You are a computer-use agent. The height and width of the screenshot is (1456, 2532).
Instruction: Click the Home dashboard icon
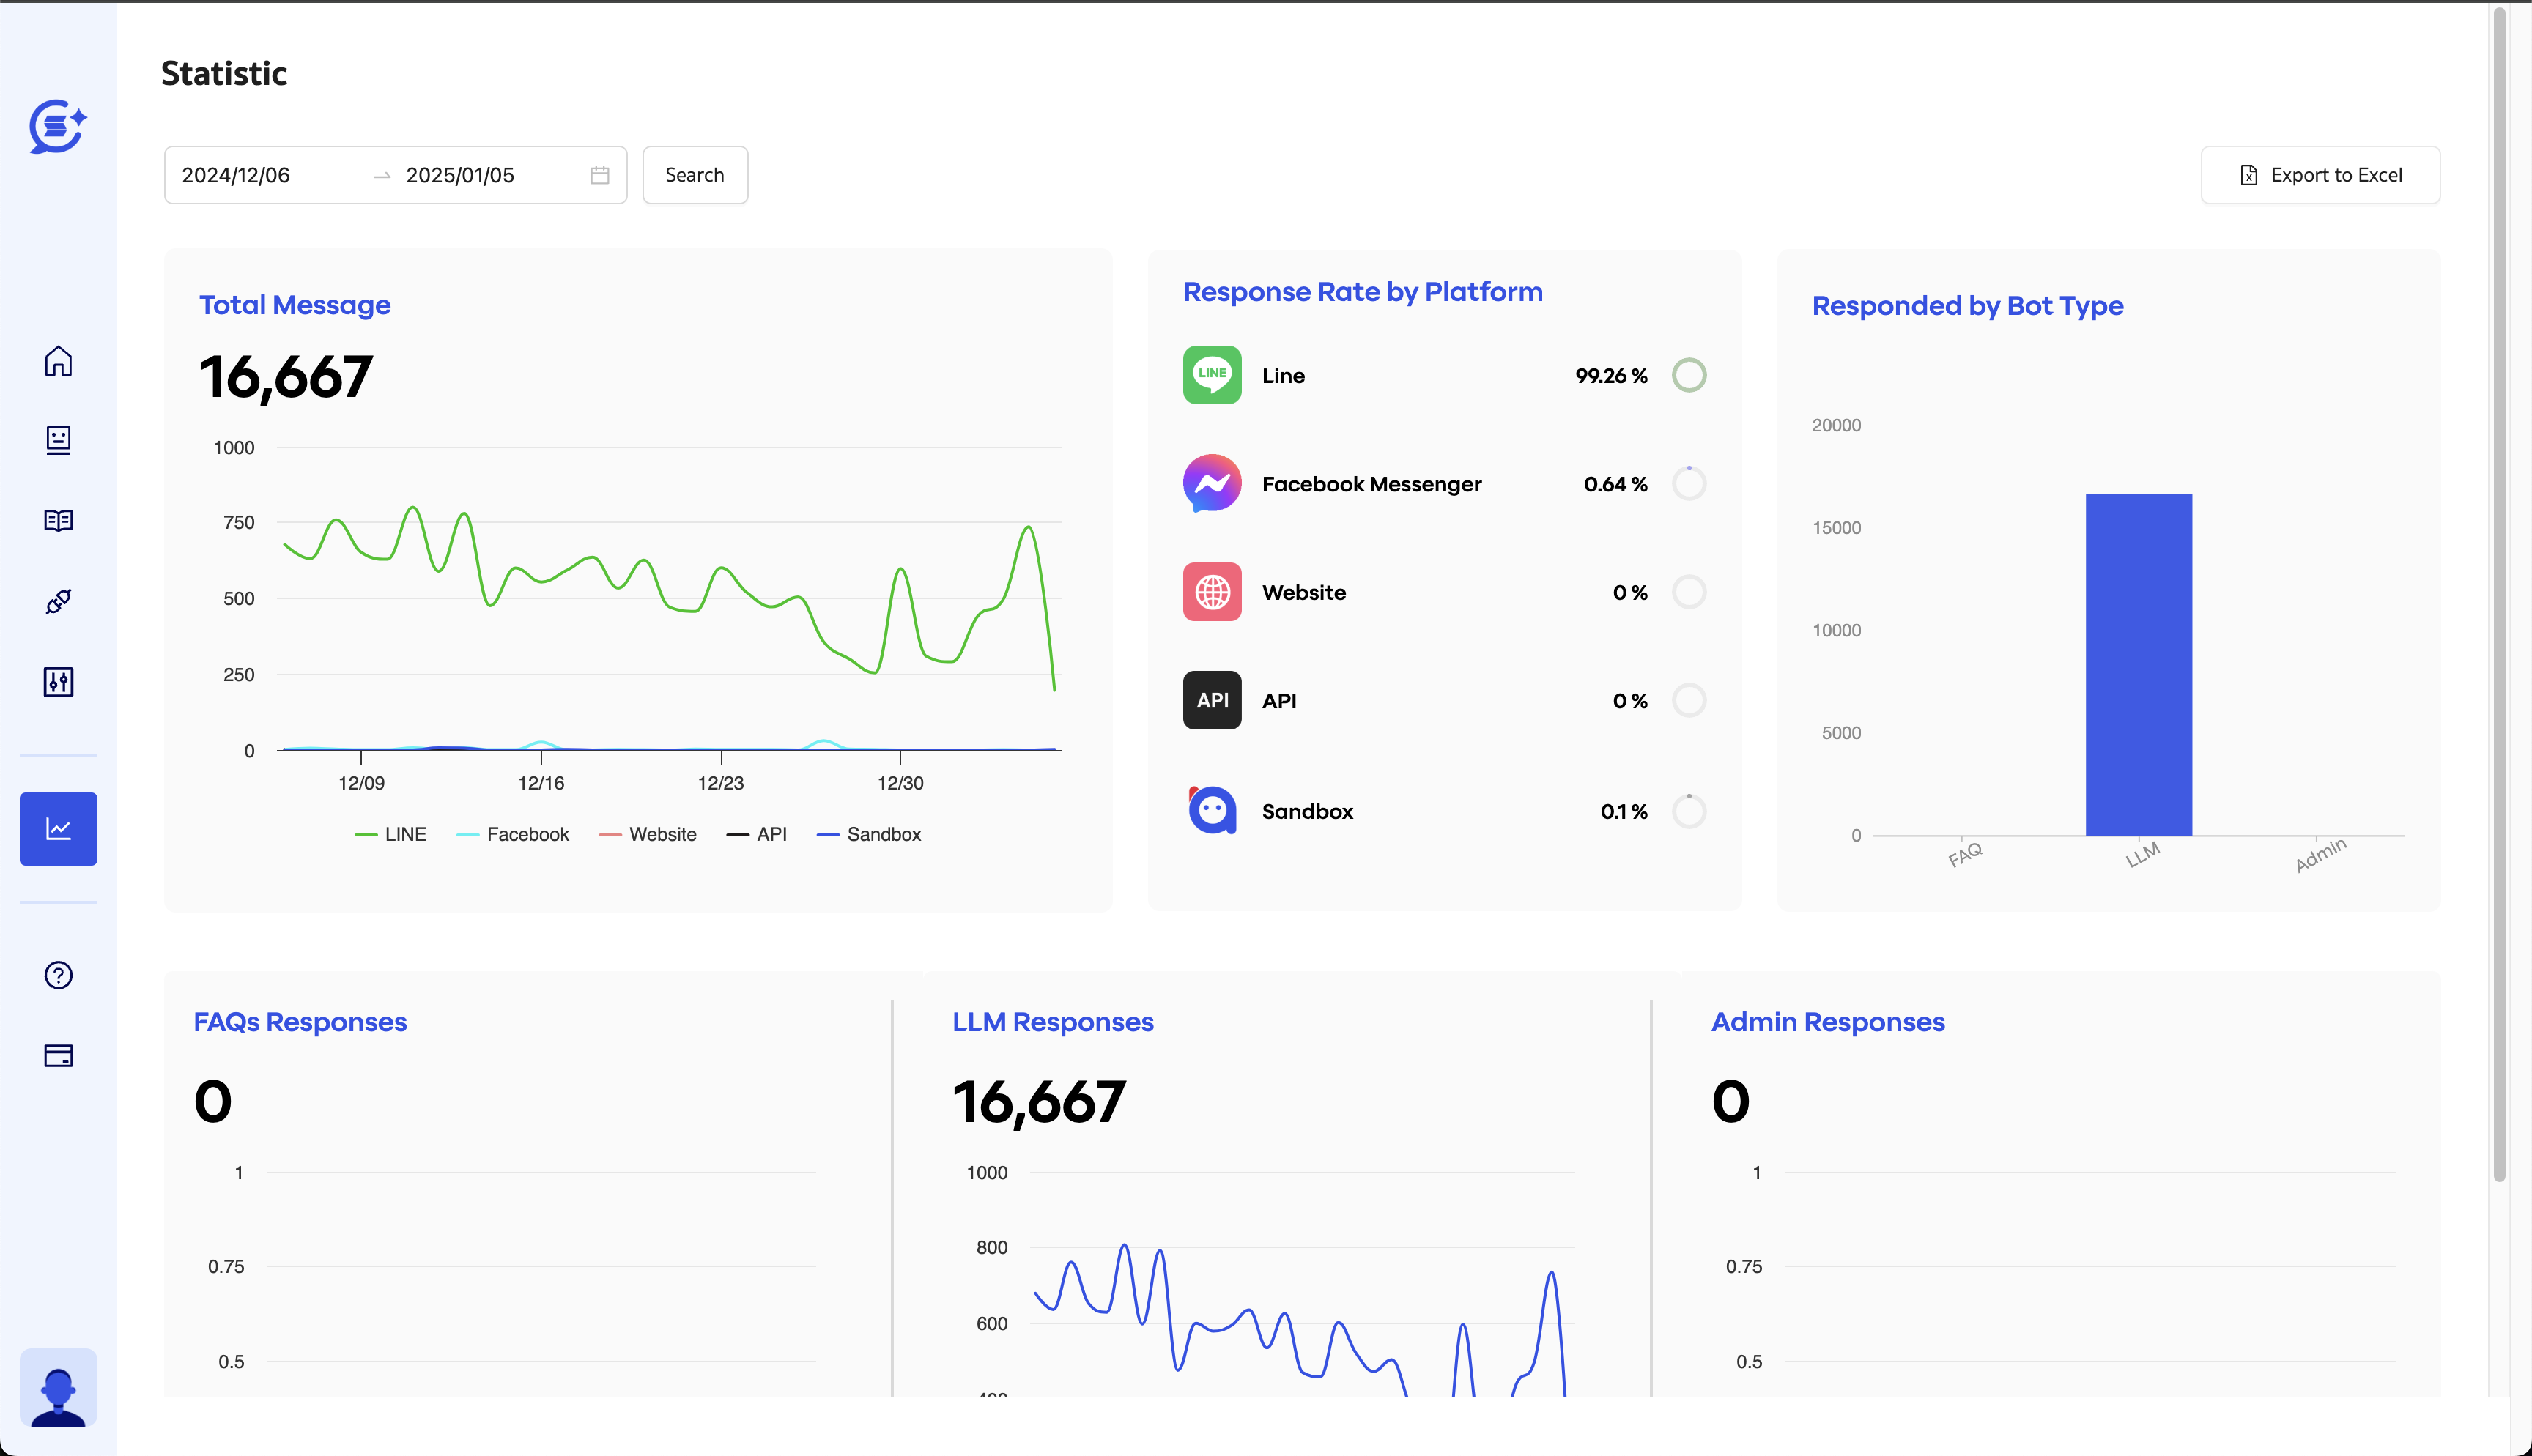click(x=59, y=360)
